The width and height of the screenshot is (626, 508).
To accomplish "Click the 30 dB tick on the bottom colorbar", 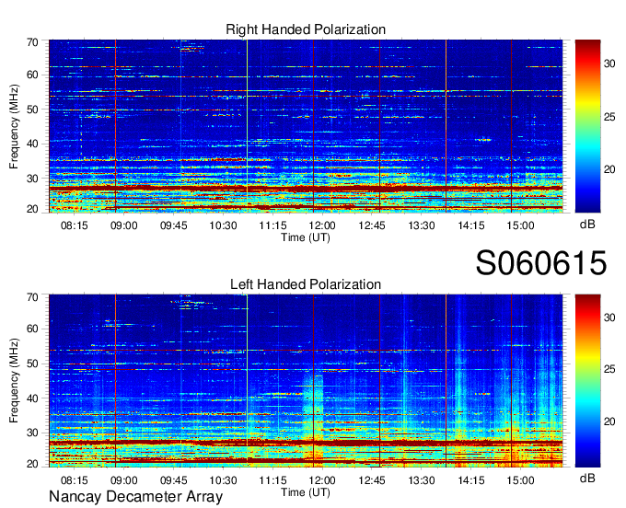I will 609,317.
